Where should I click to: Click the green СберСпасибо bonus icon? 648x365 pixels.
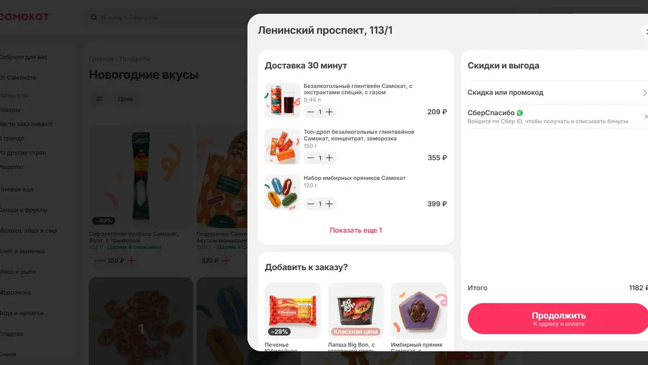(x=521, y=112)
